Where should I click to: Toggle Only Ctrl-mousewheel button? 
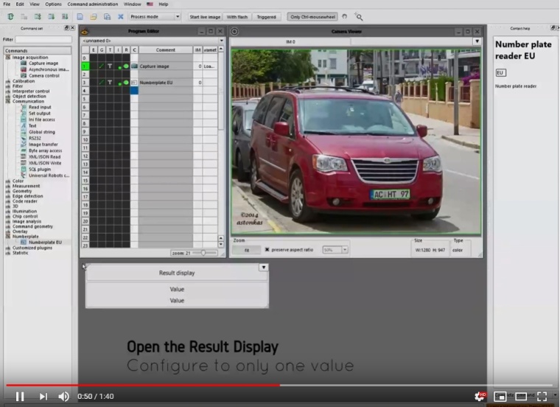(312, 16)
